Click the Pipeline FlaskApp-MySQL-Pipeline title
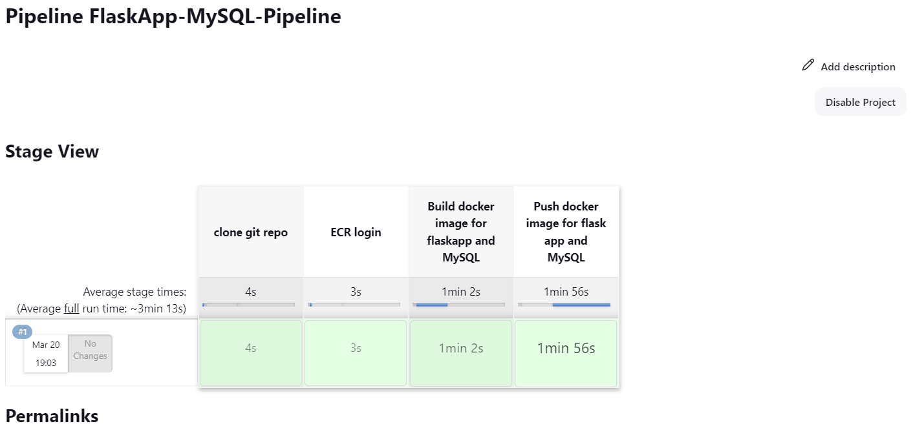 [x=173, y=16]
